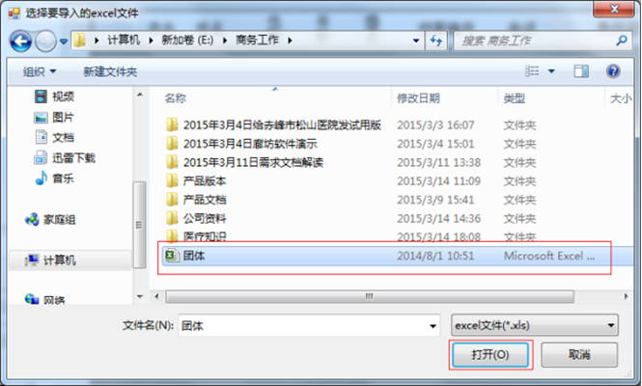Sort by the 修改日期 column header
This screenshot has width=642, height=386.
[418, 98]
